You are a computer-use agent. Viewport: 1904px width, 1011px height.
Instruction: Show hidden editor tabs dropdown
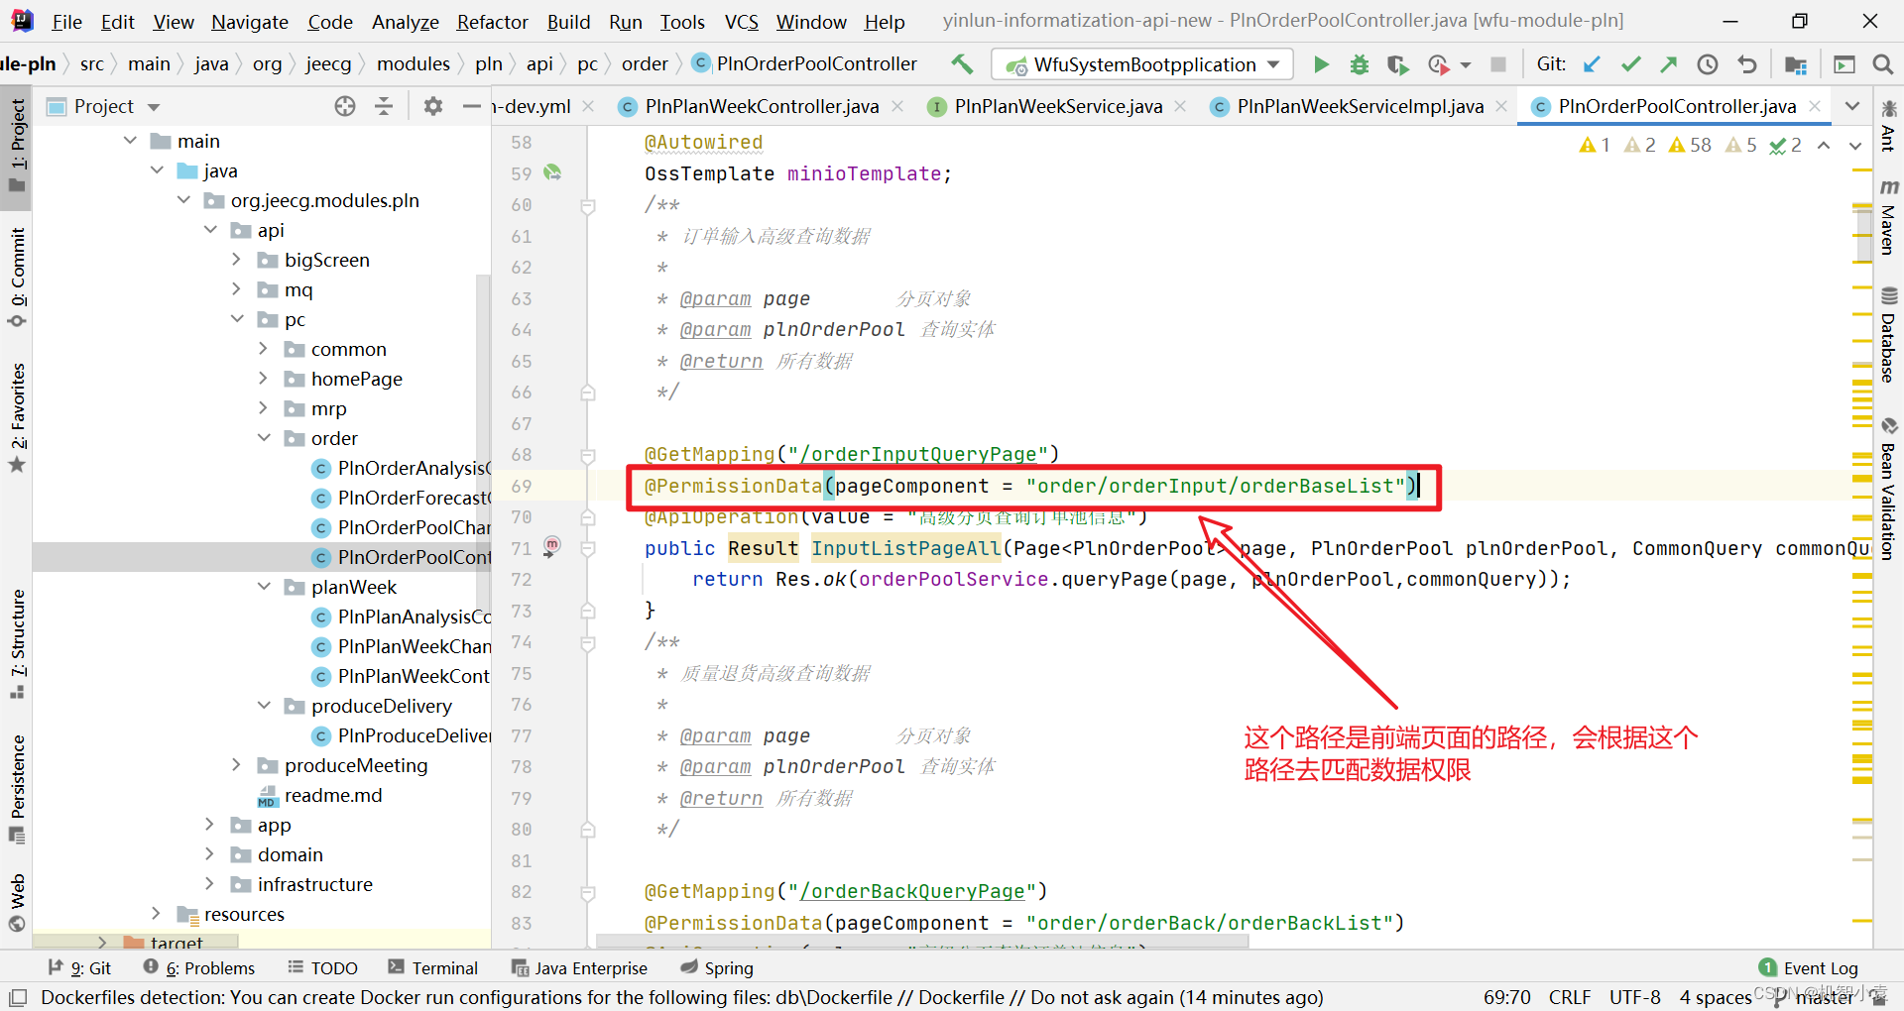1851,106
